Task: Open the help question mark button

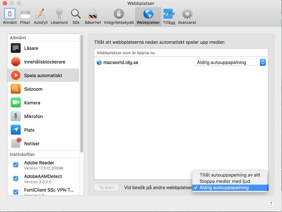Action: tap(271, 204)
